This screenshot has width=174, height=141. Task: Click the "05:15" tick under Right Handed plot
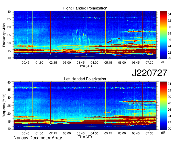[x=108, y=63]
